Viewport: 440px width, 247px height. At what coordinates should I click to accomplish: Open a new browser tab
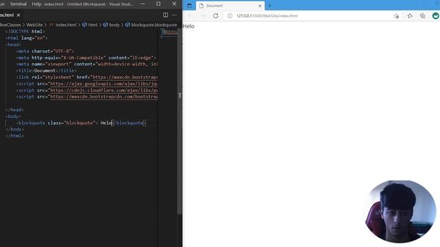click(x=269, y=5)
